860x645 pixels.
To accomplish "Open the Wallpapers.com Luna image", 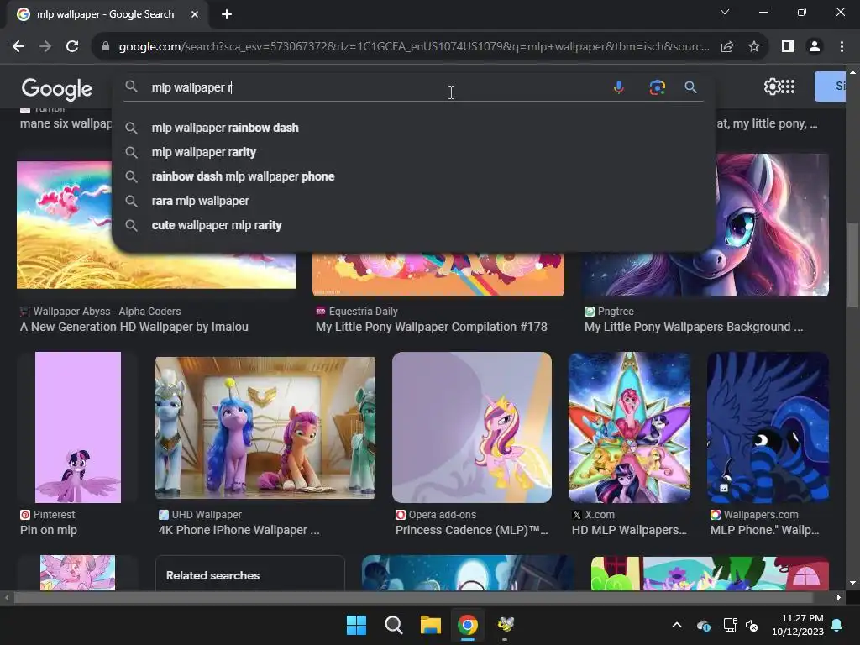I will [x=768, y=427].
